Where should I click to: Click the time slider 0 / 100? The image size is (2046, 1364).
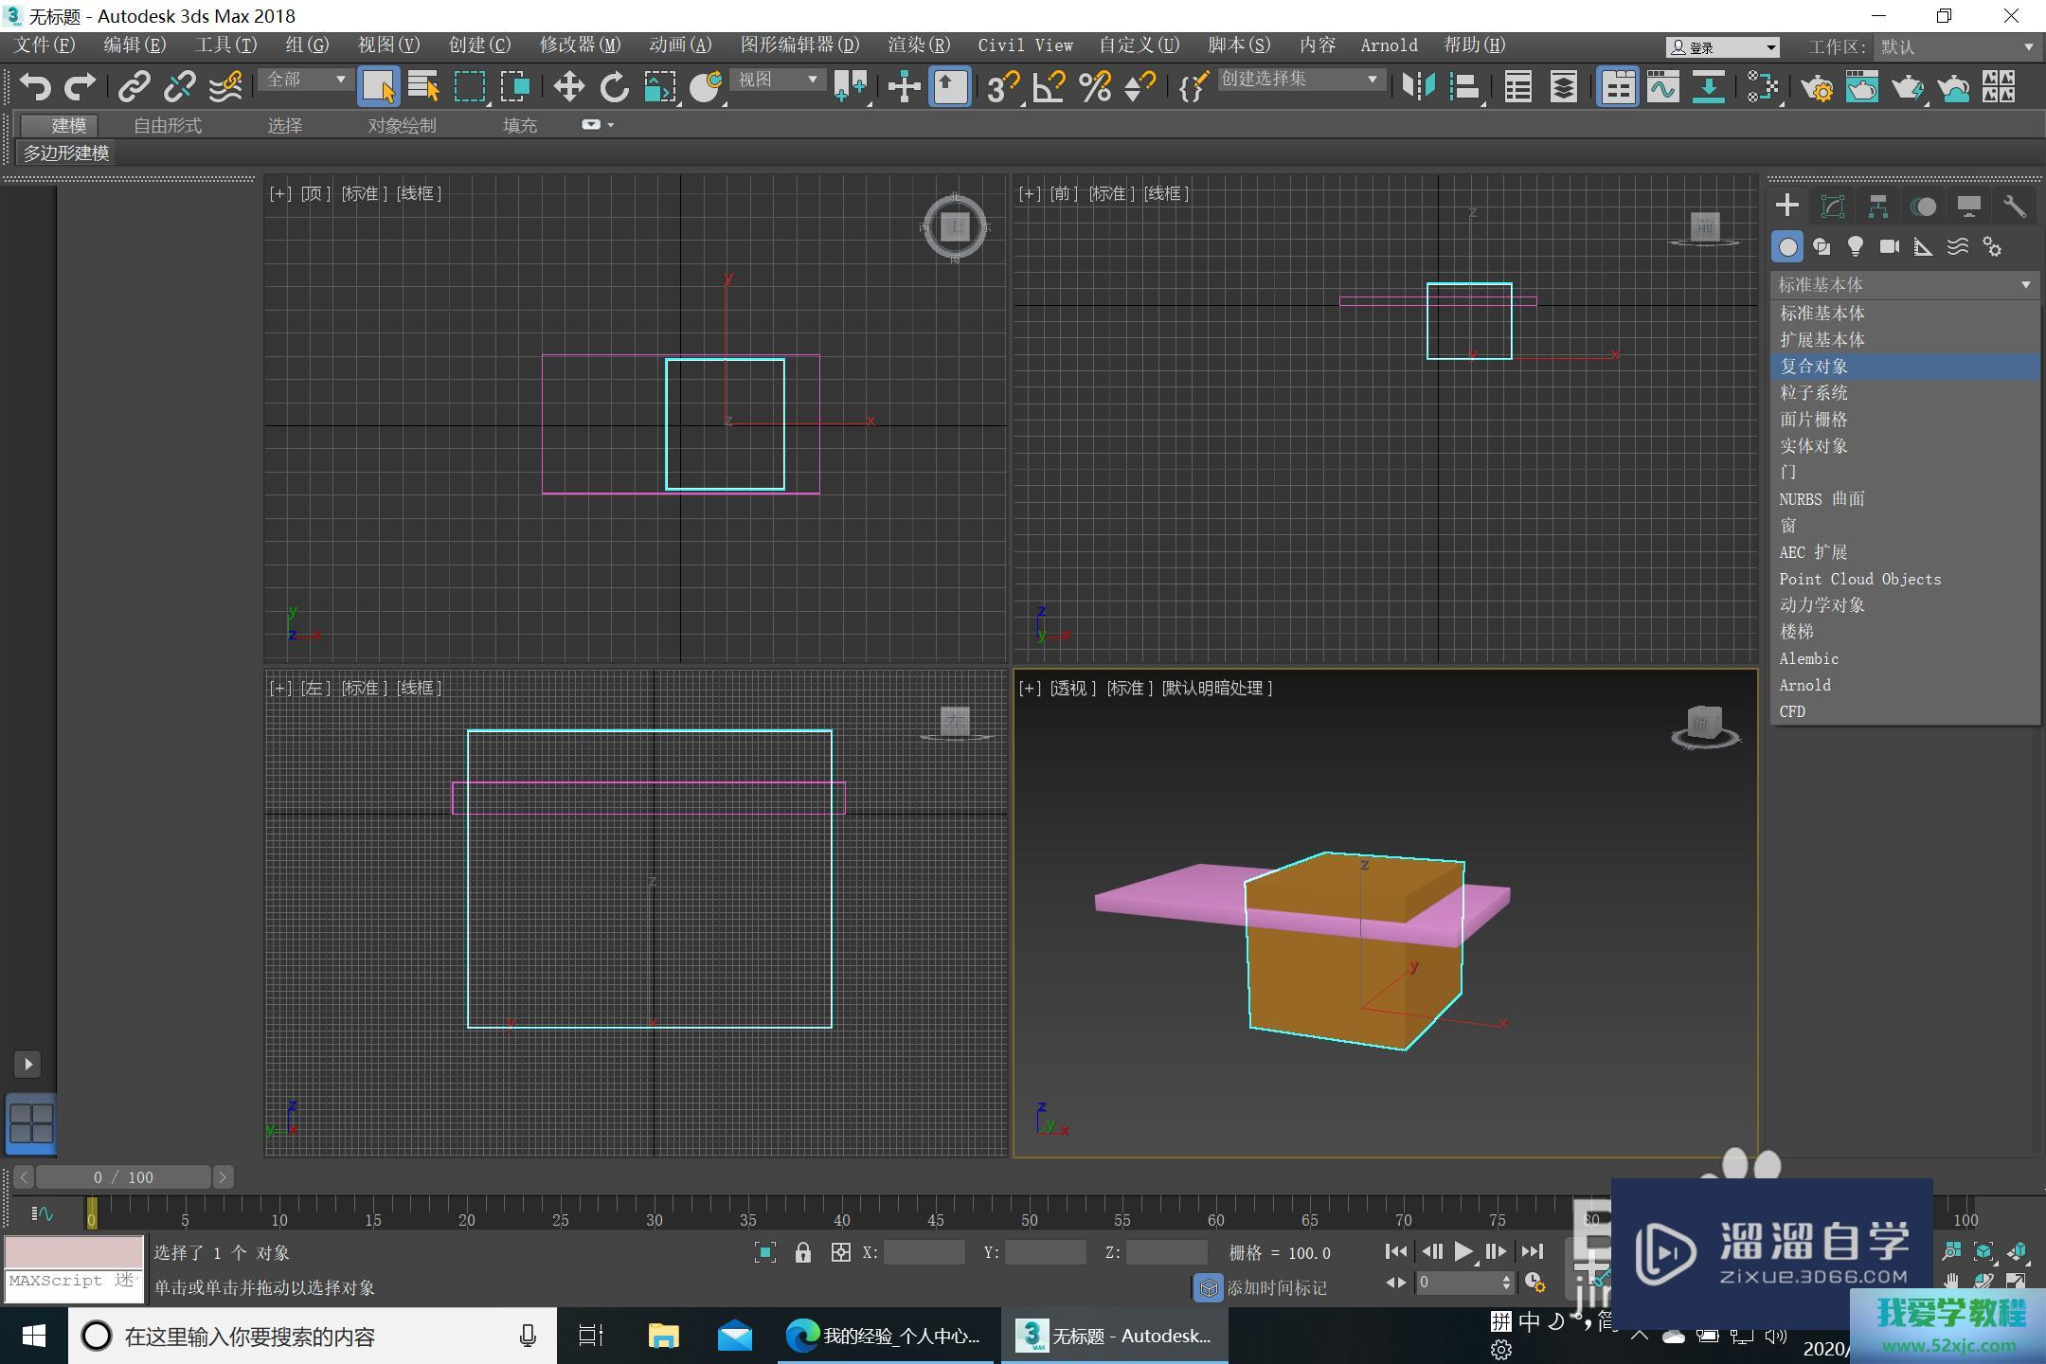click(x=123, y=1177)
